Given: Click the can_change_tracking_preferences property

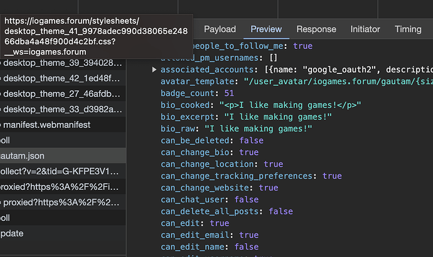Looking at the screenshot, I should pyautogui.click(x=251, y=176).
